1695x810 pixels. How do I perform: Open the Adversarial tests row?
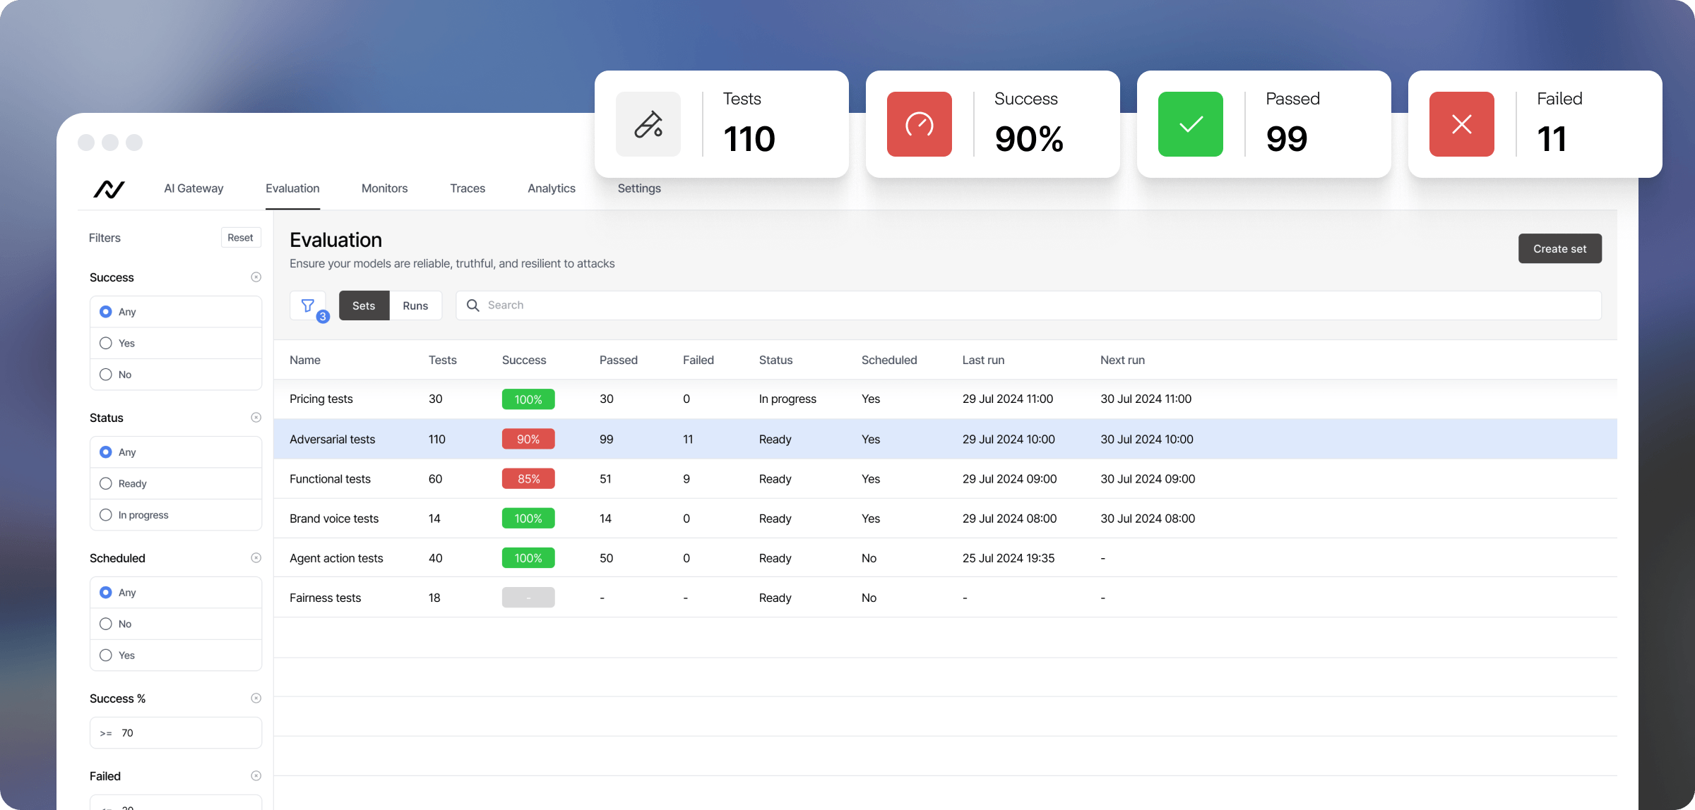coord(946,439)
